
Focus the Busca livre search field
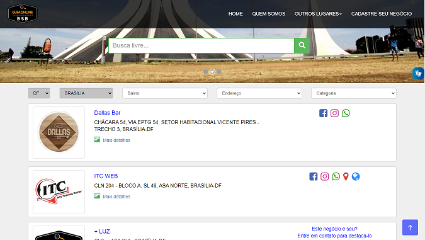pos(201,45)
